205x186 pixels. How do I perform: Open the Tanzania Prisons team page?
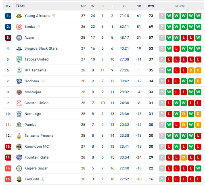pyautogui.click(x=39, y=136)
